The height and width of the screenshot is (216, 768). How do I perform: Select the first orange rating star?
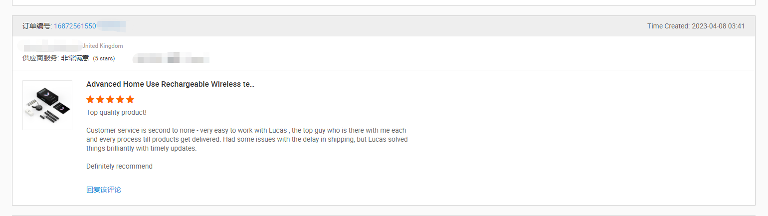point(90,99)
